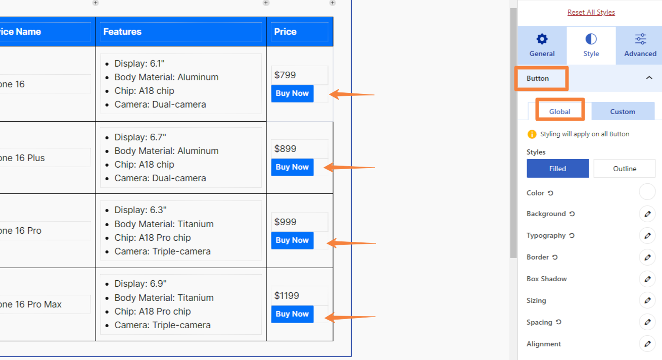Switch to the Style tab

pos(591,45)
